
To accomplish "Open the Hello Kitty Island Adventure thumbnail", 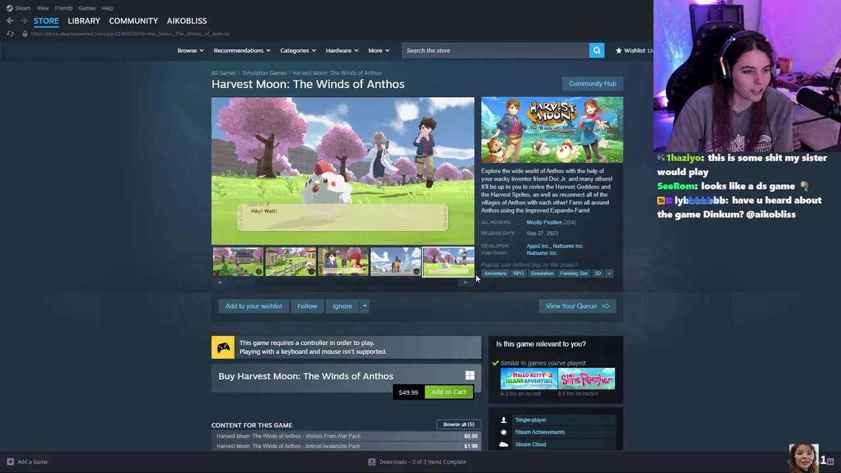I will tap(529, 379).
